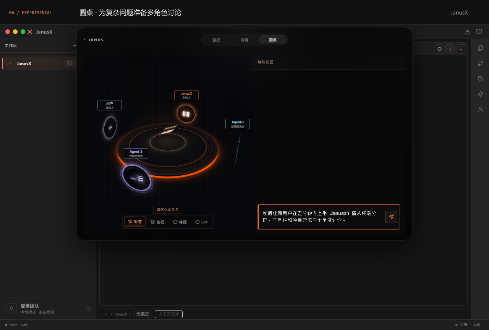Screen dimensions: 489x330
Task: Click the avatar icon next to 登录团队
Action: click(x=11, y=309)
